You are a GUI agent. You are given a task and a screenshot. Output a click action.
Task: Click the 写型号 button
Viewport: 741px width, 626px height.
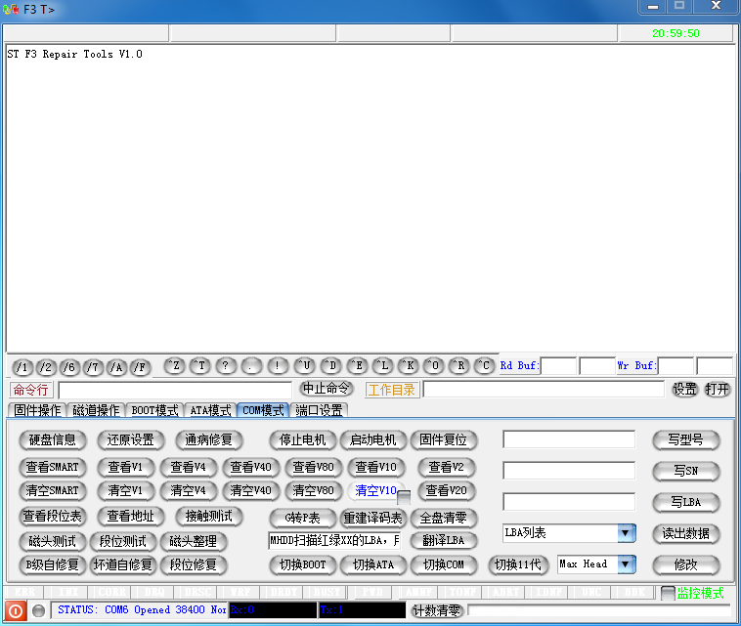[x=685, y=440]
